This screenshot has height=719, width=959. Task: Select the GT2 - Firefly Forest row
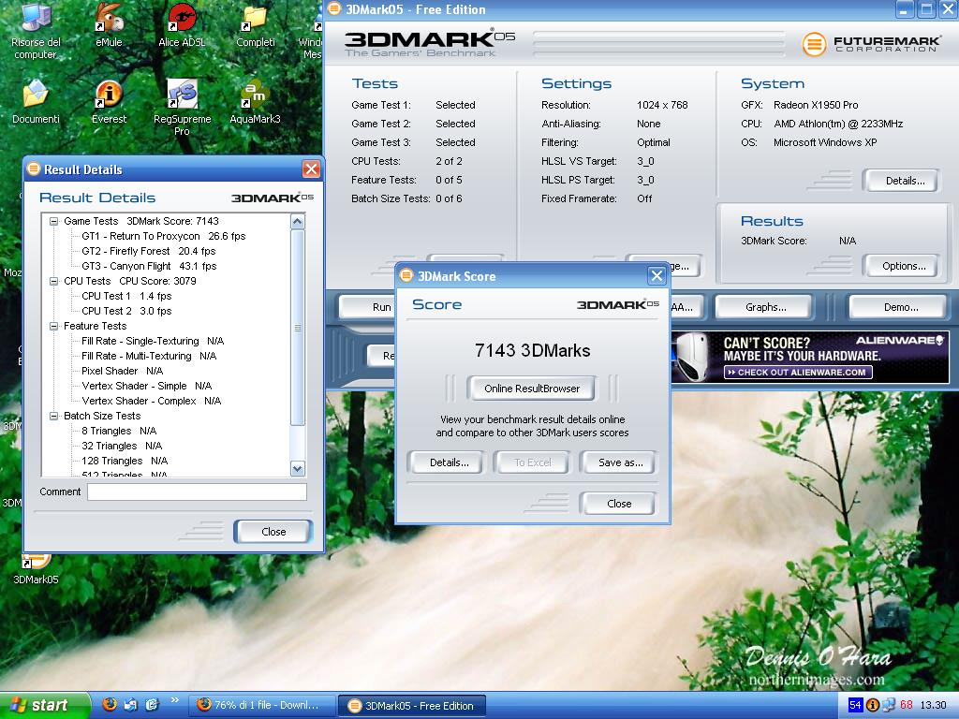(x=149, y=251)
